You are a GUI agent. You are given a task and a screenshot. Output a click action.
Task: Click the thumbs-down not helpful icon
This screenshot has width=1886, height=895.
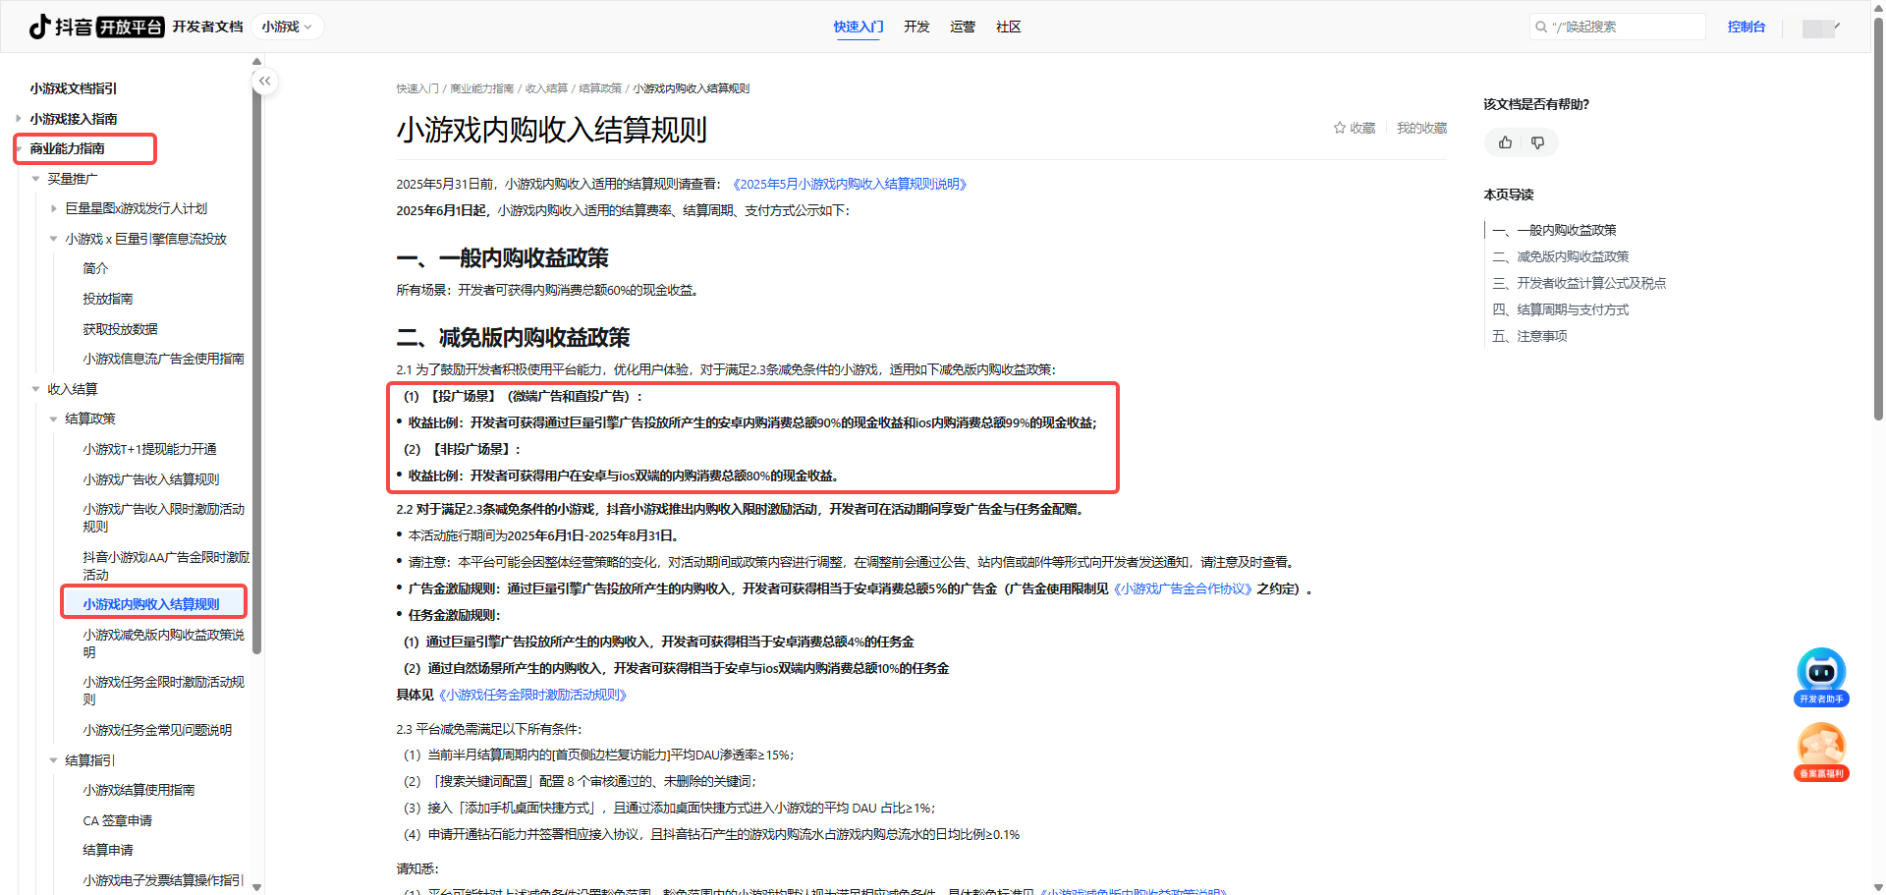click(1537, 143)
